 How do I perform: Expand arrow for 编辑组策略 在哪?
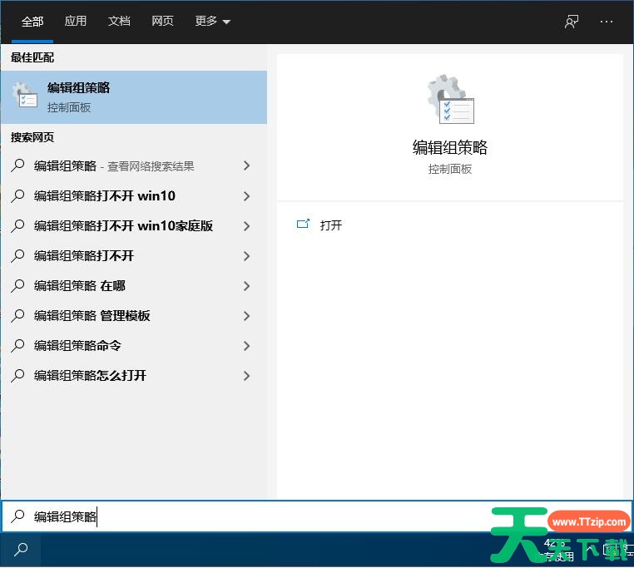[246, 286]
